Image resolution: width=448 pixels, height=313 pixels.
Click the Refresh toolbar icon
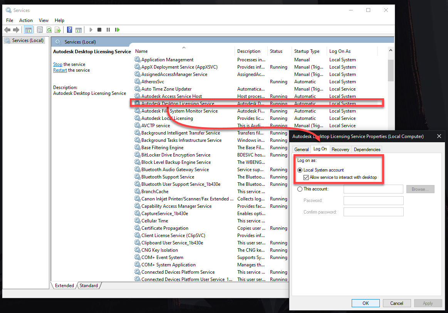(49, 30)
